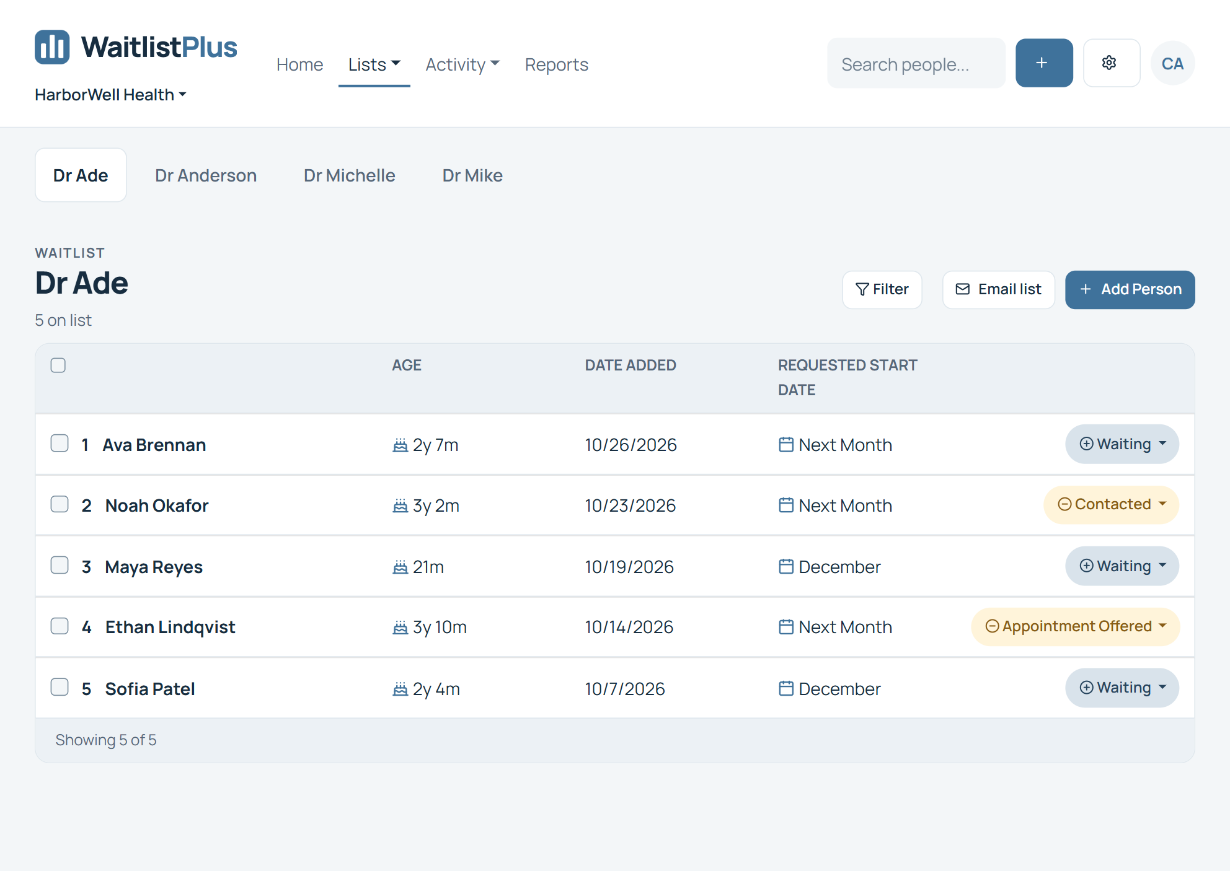
Task: Expand the Activity navigation menu
Action: coord(462,64)
